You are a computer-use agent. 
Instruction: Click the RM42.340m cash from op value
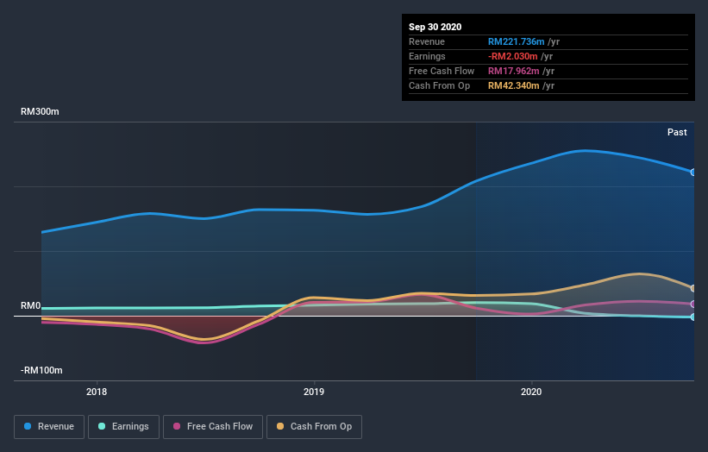514,85
